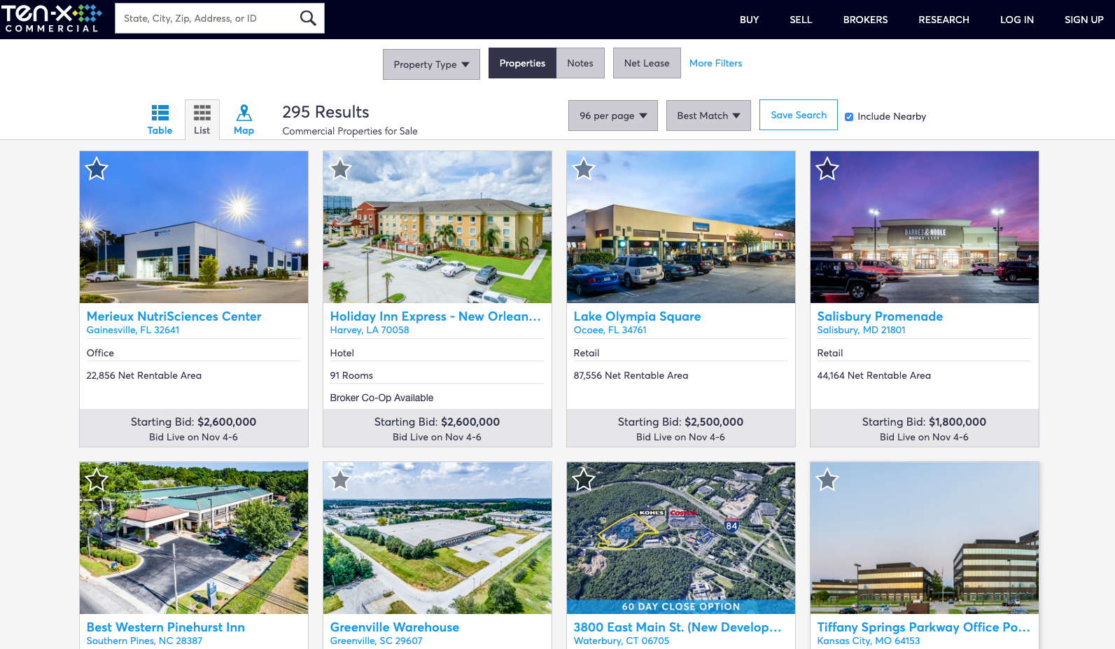Click the Salisbury, MD 21801 address
Screen dimensions: 1115x649
[x=862, y=330]
